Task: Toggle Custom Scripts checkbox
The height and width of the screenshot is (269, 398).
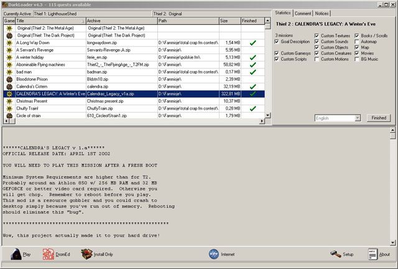Action: [277, 59]
